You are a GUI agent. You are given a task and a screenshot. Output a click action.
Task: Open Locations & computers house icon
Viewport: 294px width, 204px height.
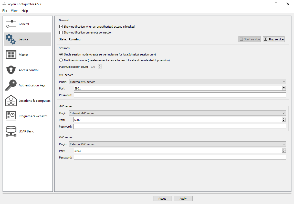click(x=11, y=100)
